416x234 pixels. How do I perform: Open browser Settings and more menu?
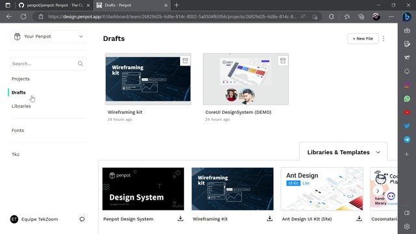click(x=391, y=17)
